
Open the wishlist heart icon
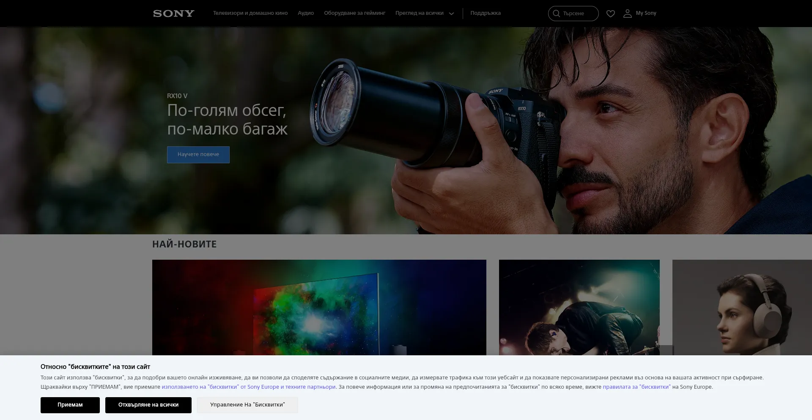(x=610, y=14)
